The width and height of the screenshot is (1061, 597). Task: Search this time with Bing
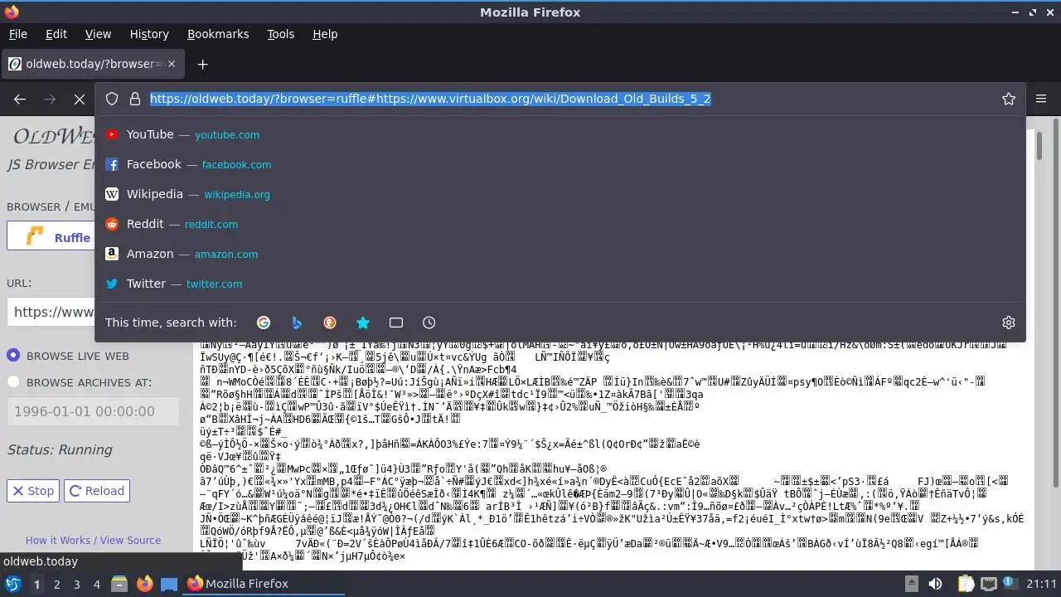(297, 323)
